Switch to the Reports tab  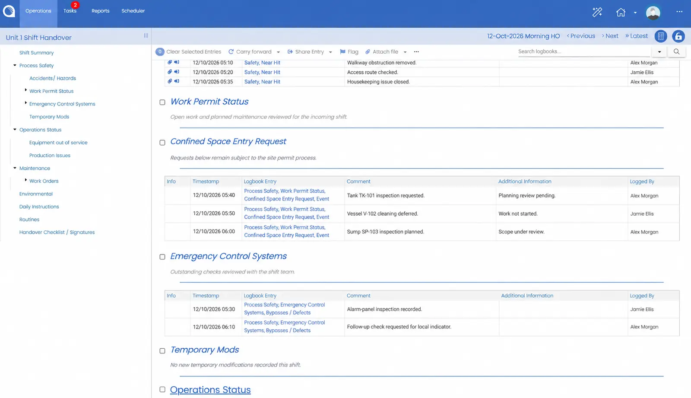[x=101, y=11]
